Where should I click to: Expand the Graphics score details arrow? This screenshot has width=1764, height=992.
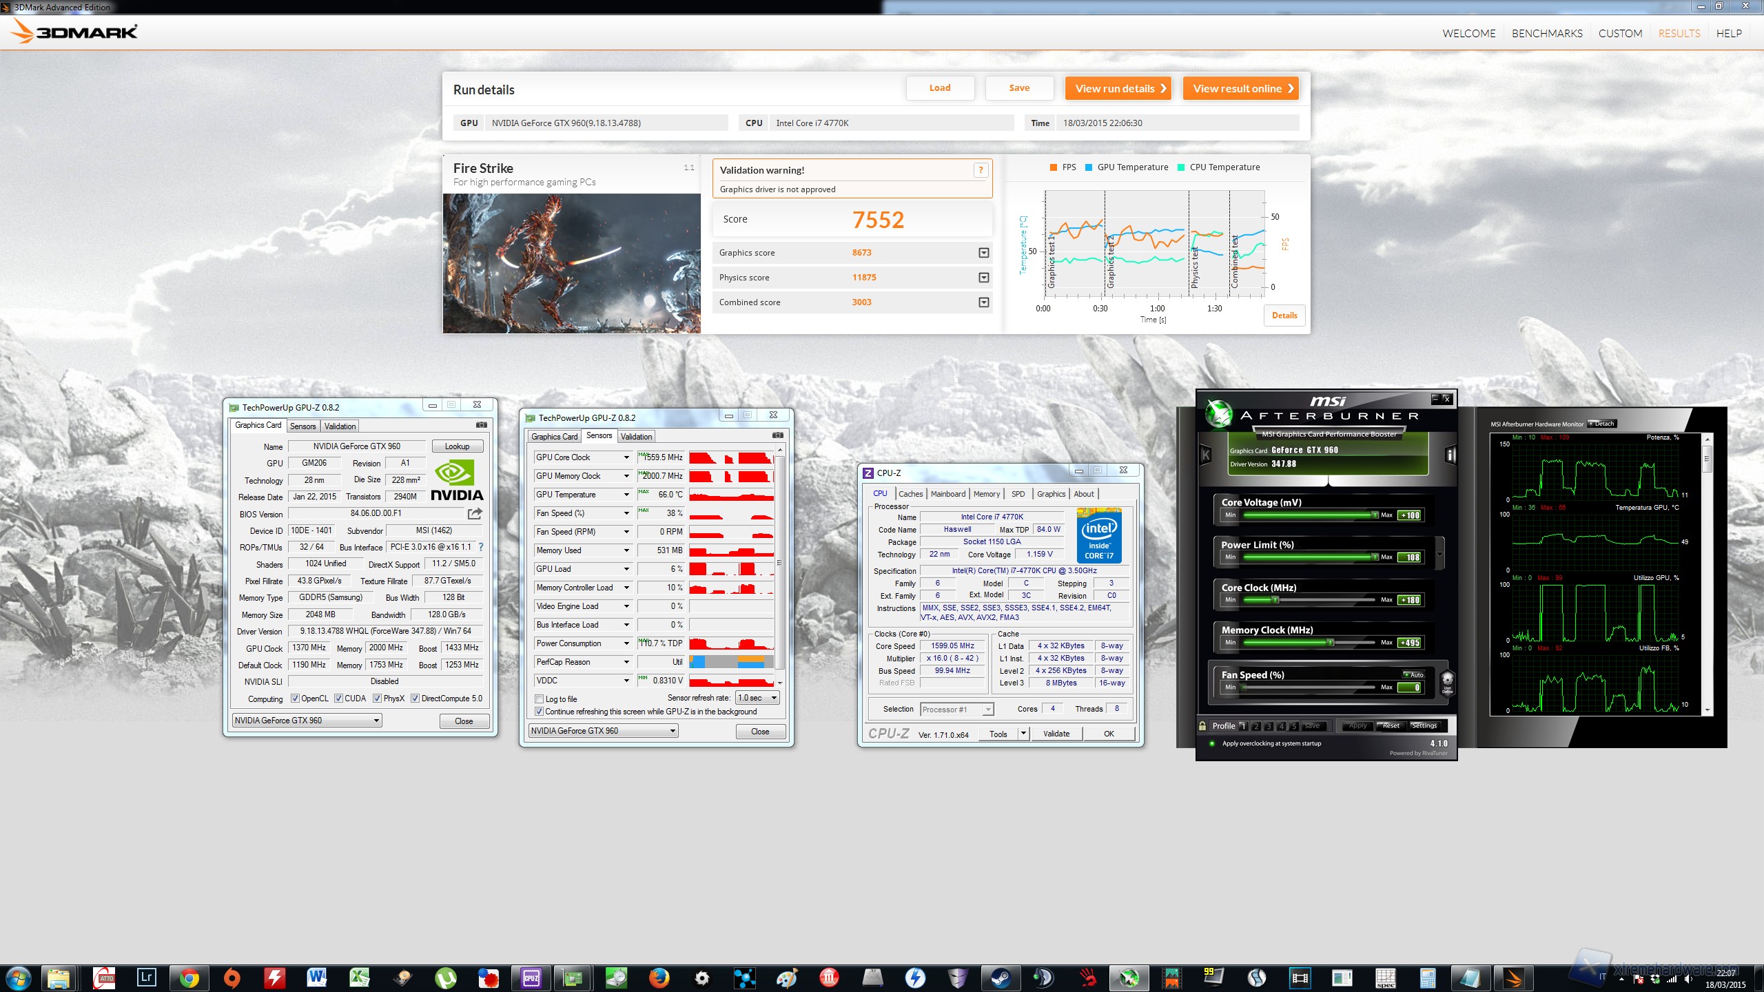(x=983, y=253)
